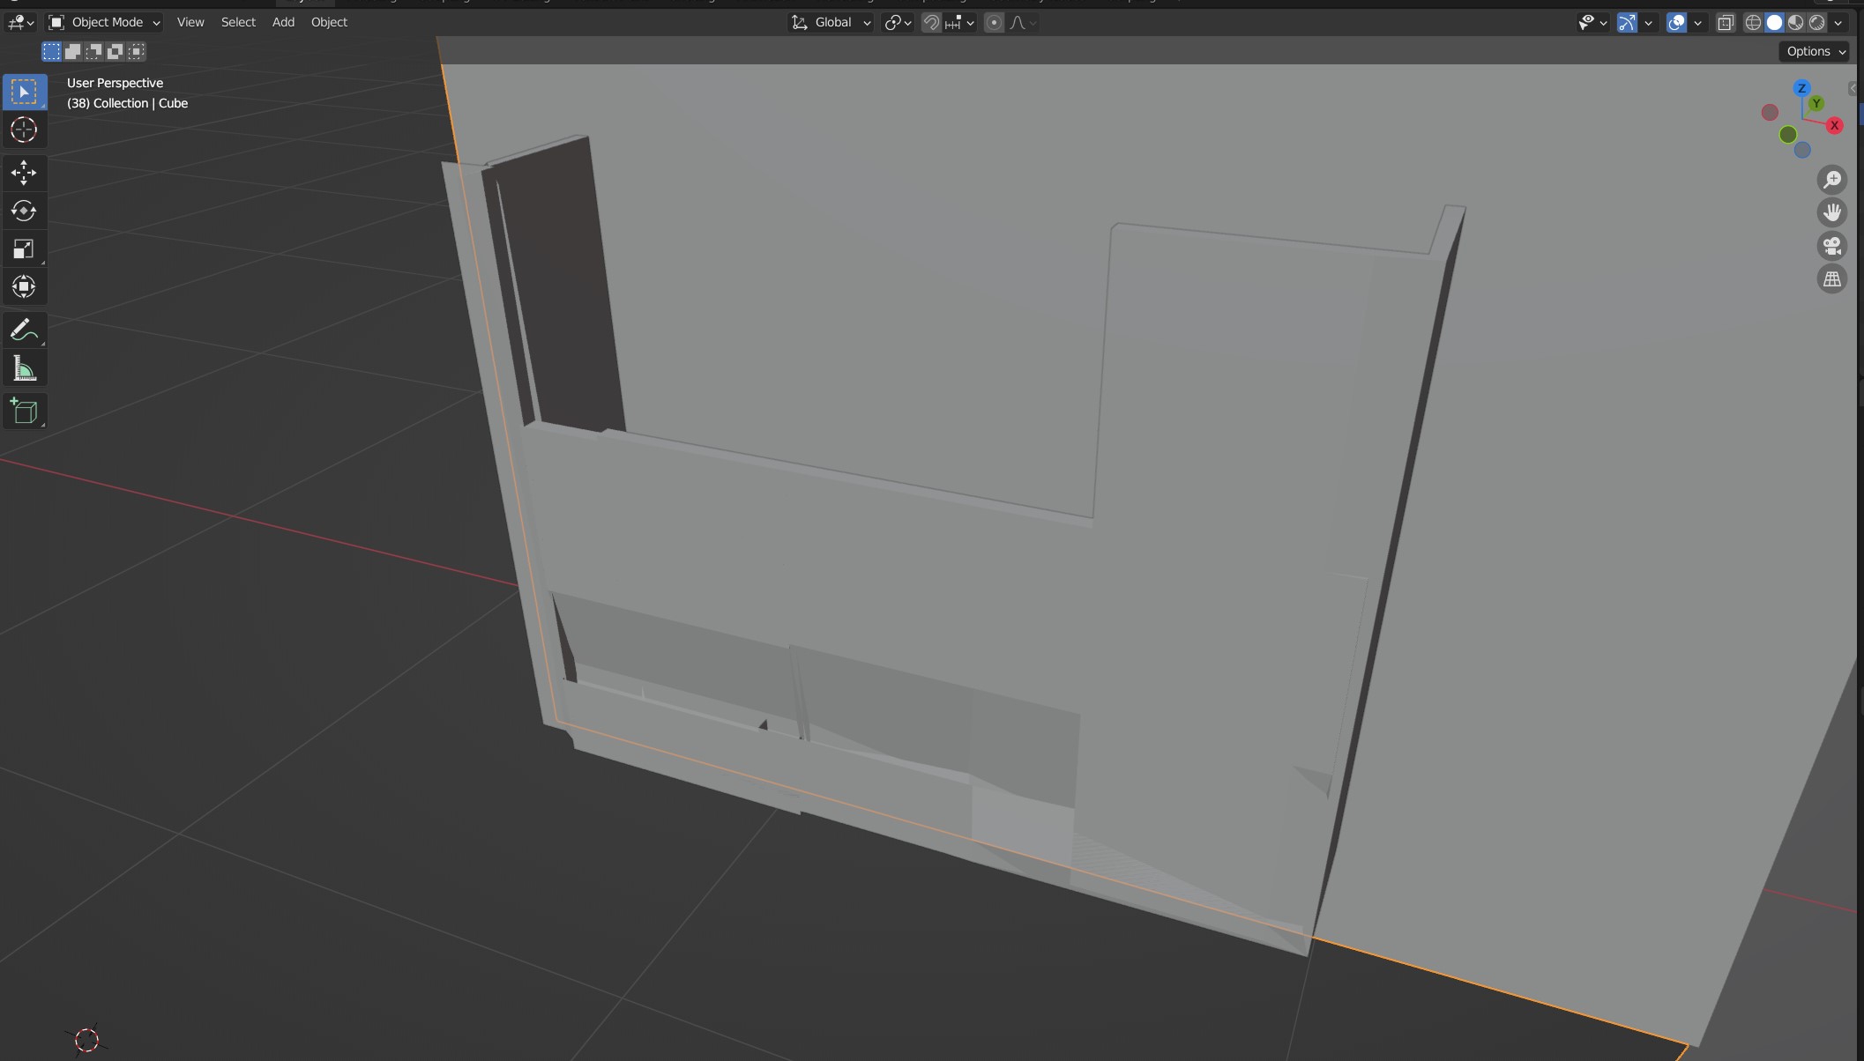Toggle the snapping magnet
This screenshot has height=1061, width=1864.
pos(931,23)
